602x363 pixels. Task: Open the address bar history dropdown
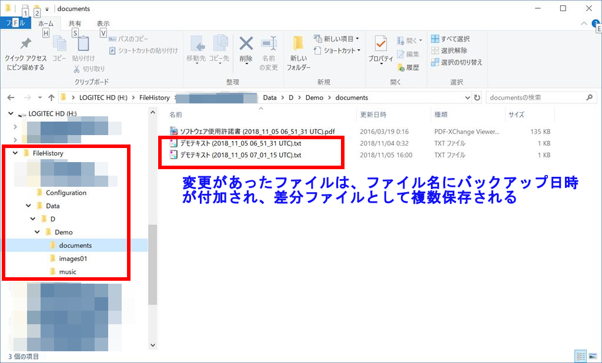[x=467, y=98]
